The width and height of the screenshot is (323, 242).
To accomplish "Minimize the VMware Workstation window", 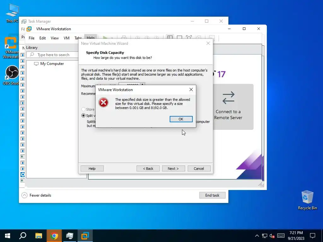I will coord(229,29).
